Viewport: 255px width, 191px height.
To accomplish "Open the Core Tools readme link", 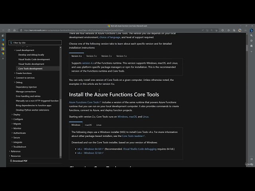I will pyautogui.click(x=133, y=136).
